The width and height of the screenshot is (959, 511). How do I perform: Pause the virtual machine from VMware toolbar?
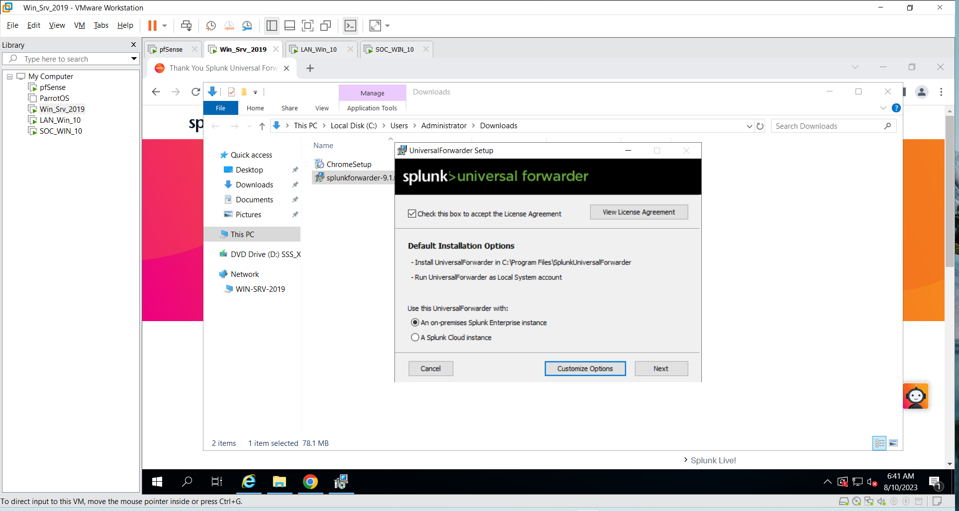click(152, 25)
